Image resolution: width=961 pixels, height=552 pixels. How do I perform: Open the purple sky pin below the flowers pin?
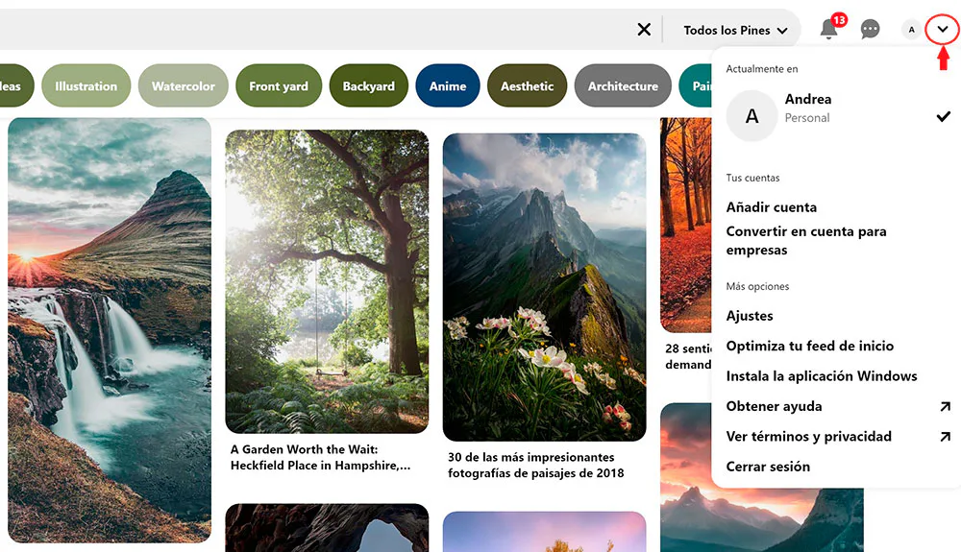(x=544, y=532)
